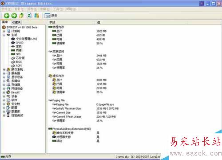222x160 pixels.
Task: Open the 报告 report toolbar button
Action: click(51, 16)
